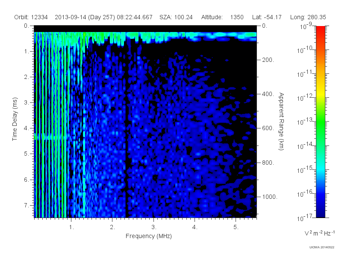
Task: Click the color bar label at exponent -12
Action: [x=305, y=98]
